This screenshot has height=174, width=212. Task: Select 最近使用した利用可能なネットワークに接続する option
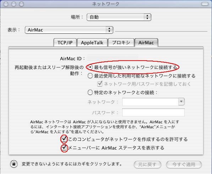click(90, 76)
